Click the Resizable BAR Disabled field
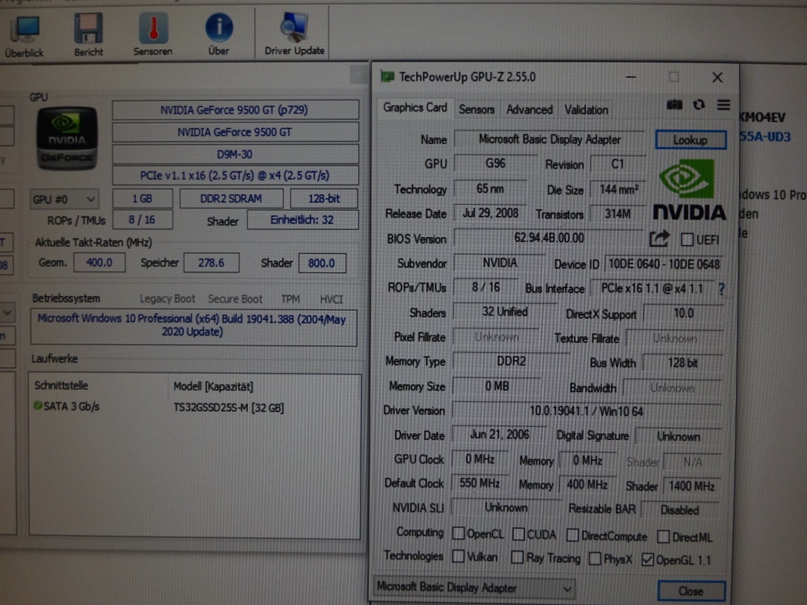Screen dimensions: 807x605 [680, 510]
